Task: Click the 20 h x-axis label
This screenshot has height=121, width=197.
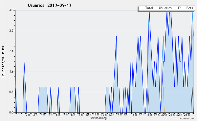Action: pos(164,114)
